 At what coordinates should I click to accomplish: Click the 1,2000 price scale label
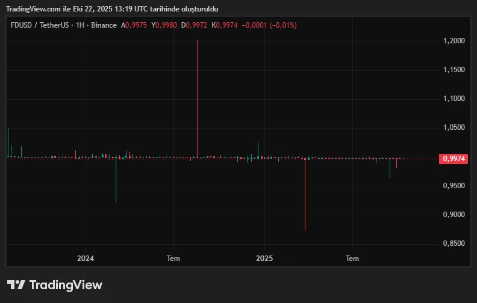click(x=454, y=41)
